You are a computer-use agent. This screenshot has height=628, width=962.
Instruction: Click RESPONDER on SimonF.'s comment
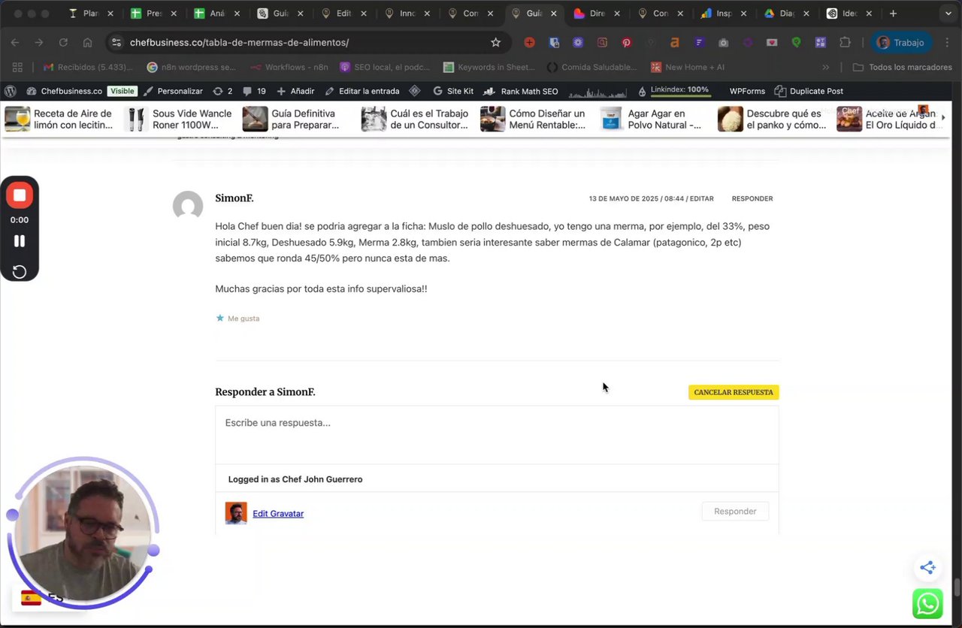point(752,199)
